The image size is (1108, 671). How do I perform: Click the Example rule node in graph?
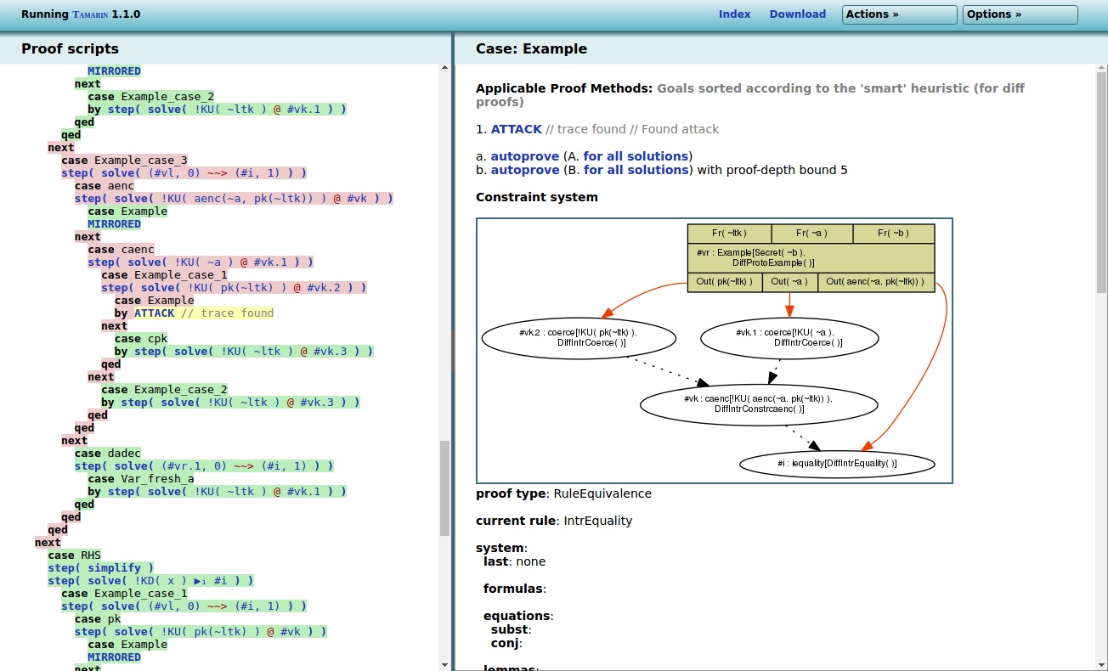(811, 258)
